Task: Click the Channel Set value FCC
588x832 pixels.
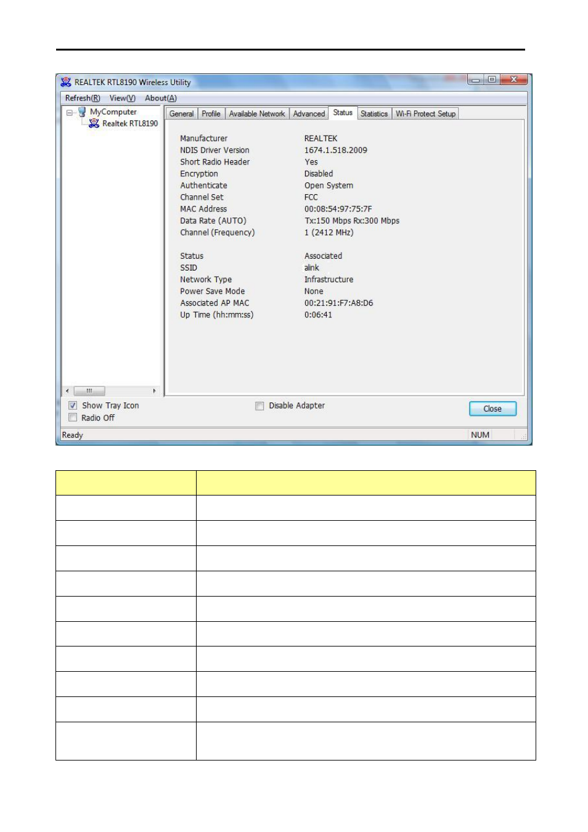Action: tap(311, 197)
